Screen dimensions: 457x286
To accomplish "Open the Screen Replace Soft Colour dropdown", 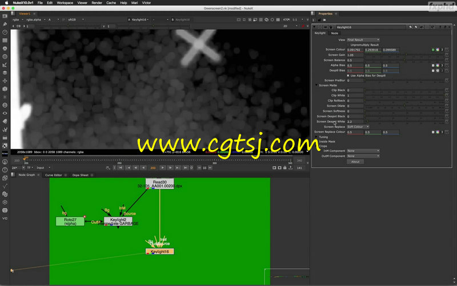I will (x=358, y=127).
